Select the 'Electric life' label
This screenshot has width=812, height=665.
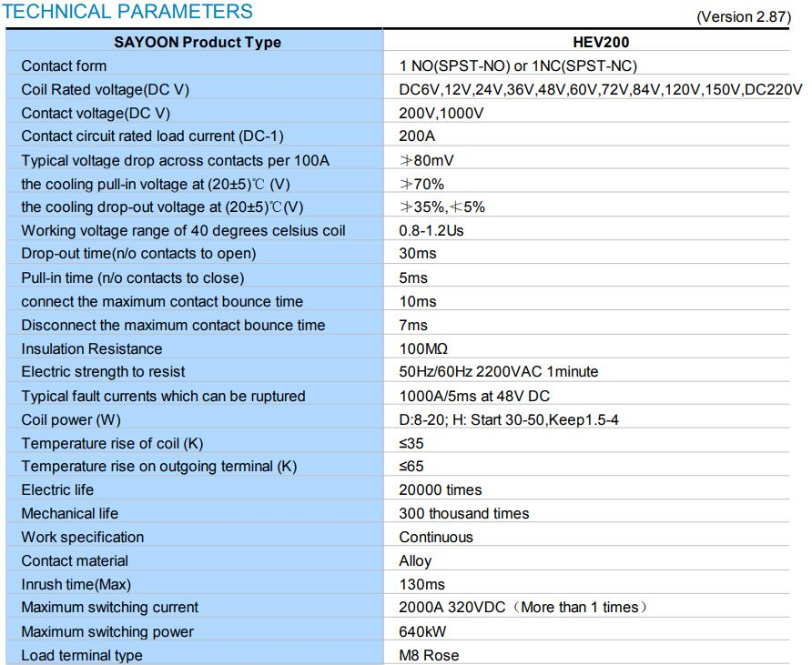[57, 489]
